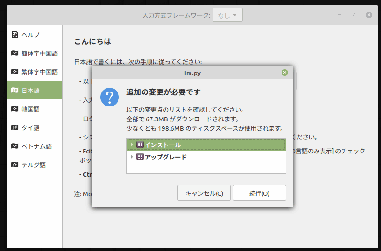Select ヘルプ in the sidebar

pyautogui.click(x=34, y=34)
